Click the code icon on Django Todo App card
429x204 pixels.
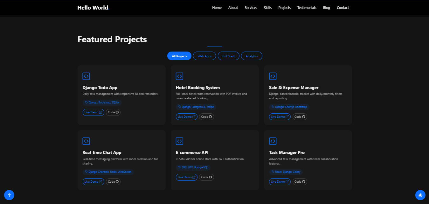point(86,76)
